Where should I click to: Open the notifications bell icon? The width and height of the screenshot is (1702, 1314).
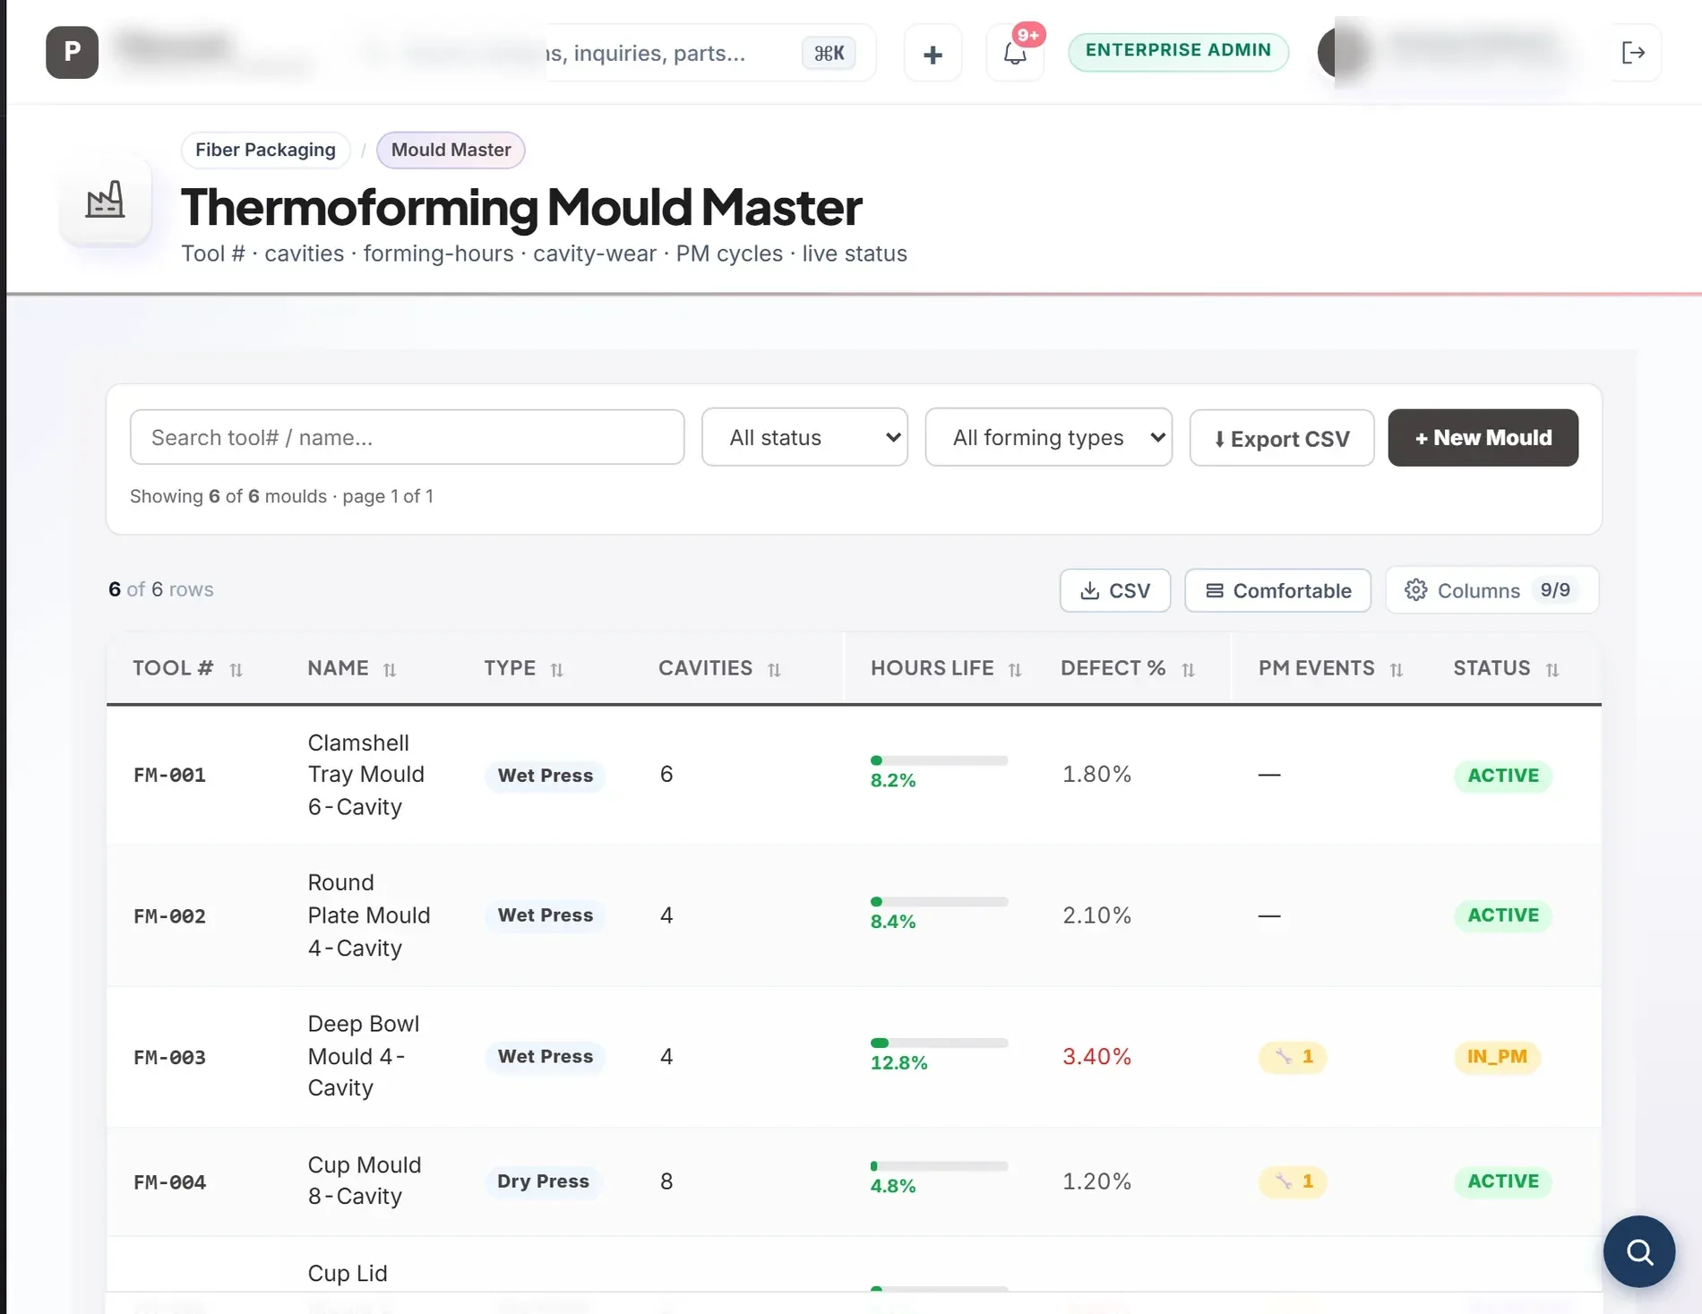click(1015, 54)
